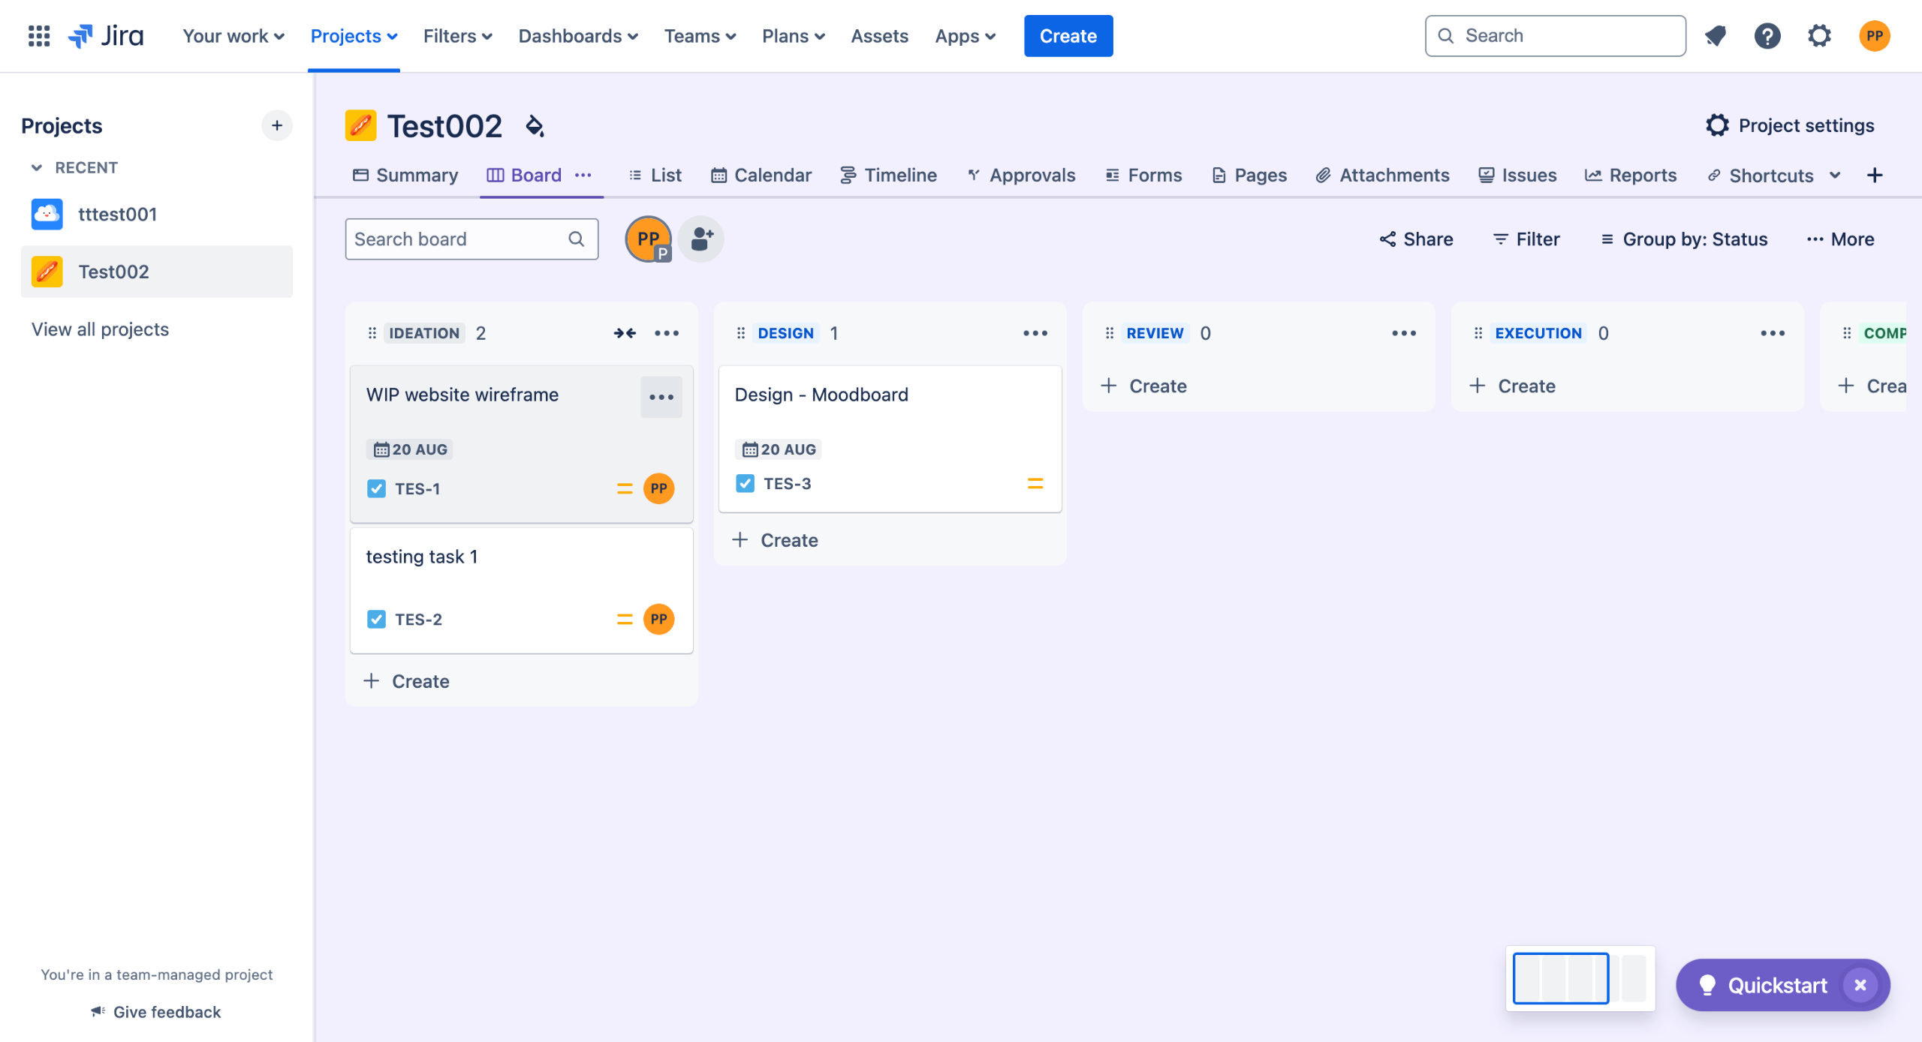
Task: Open the View all projects link
Action: [100, 329]
